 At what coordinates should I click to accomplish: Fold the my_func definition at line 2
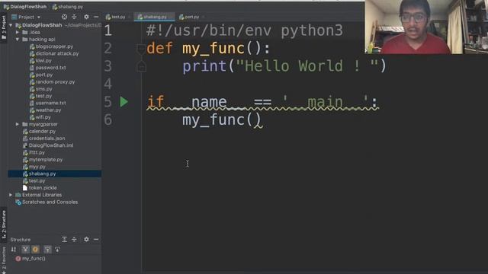141,49
